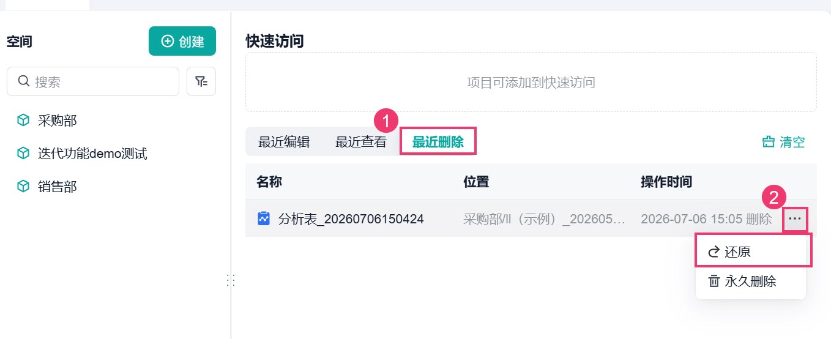Click the search field in 空间 panel
This screenshot has width=831, height=339.
click(93, 81)
